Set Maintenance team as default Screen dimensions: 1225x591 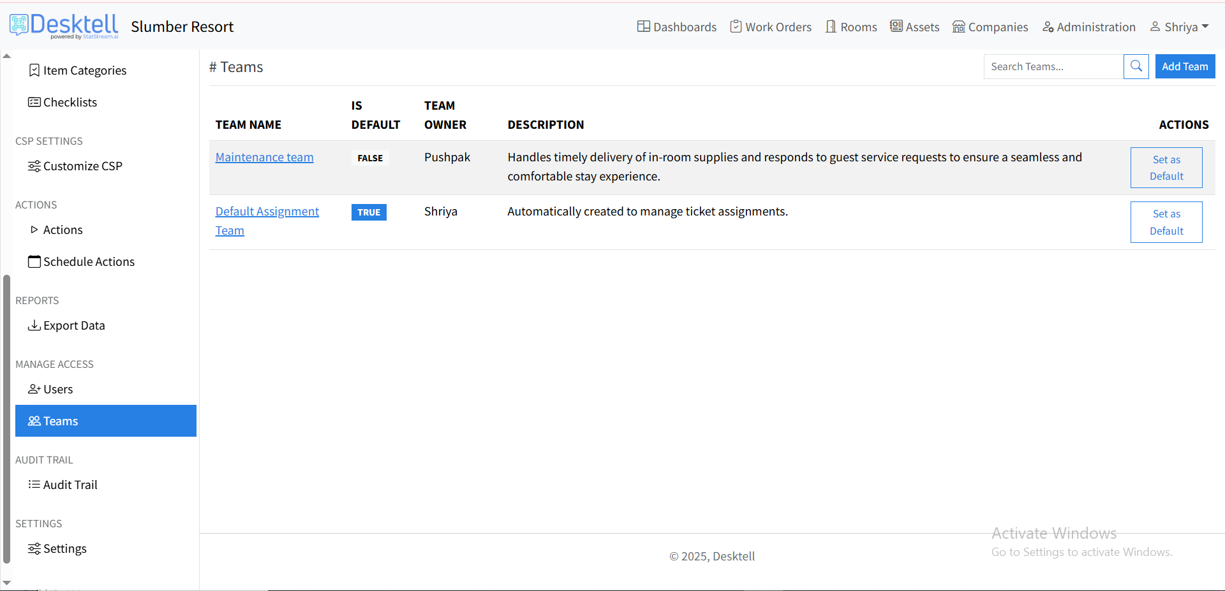coord(1166,168)
